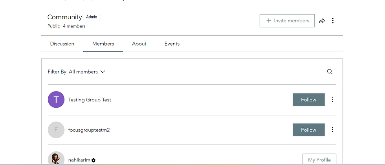Select the Members tab
The height and width of the screenshot is (165, 385).
tap(103, 44)
